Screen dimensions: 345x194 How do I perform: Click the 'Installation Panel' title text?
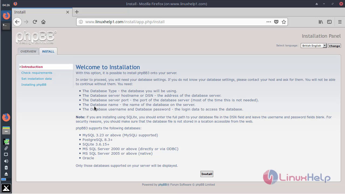click(x=321, y=36)
